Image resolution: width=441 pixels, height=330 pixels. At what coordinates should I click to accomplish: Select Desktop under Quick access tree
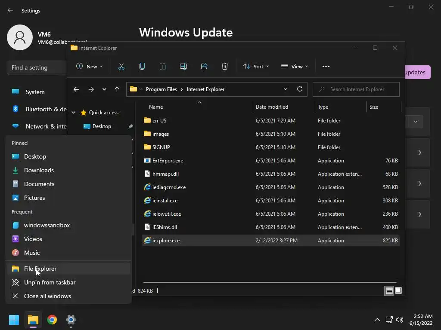[x=102, y=126]
